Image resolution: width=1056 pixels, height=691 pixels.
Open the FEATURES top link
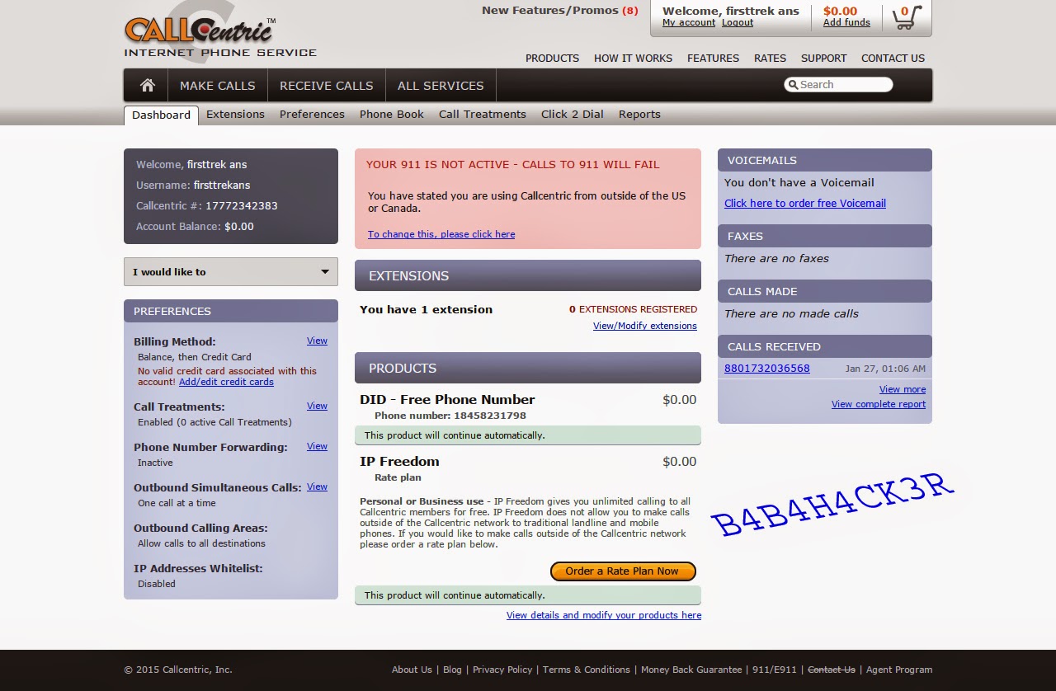pyautogui.click(x=714, y=59)
